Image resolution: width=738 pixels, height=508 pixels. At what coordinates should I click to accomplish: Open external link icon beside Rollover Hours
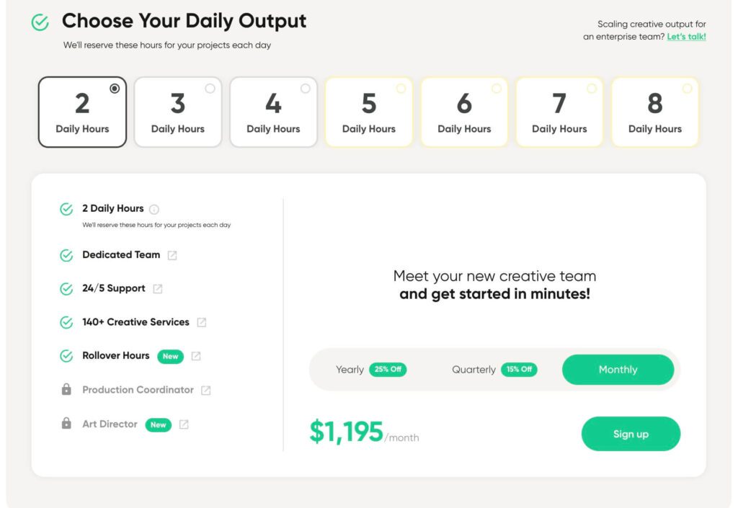196,356
